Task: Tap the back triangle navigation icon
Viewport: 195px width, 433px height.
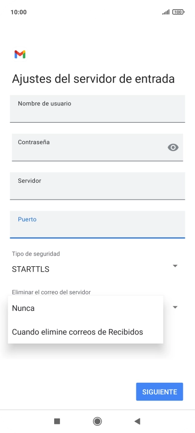Action: point(137,421)
